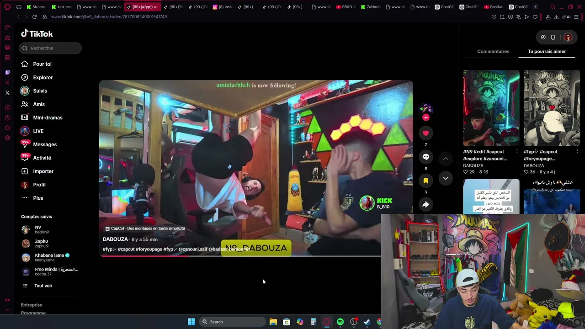Viewport: 585px width, 329px height.
Task: Switch to the Bos3ad browser tab
Action: click(x=494, y=7)
